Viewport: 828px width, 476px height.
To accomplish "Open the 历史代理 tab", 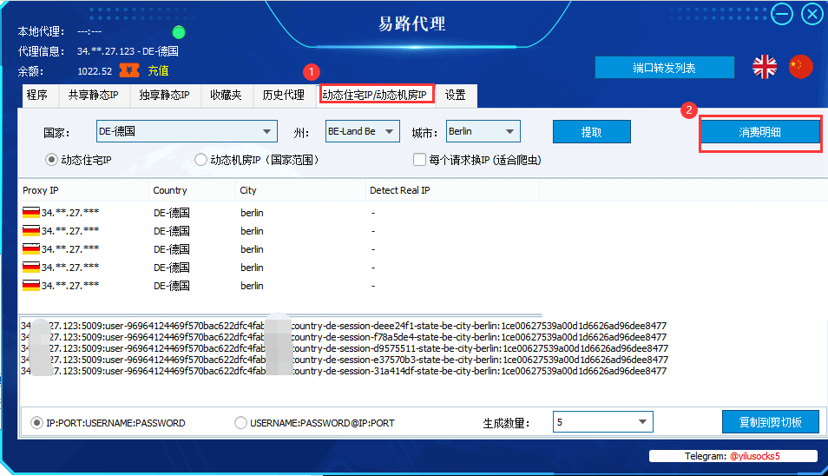I will (284, 95).
